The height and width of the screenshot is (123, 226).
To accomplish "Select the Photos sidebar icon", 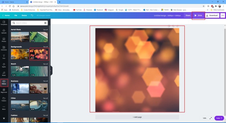I will pyautogui.click(x=4, y=39).
